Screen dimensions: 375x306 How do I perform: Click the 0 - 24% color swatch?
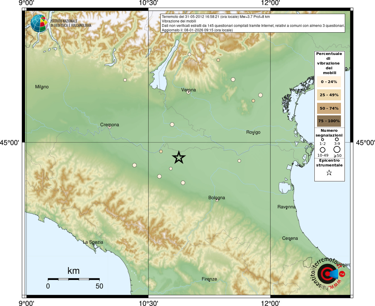[x=329, y=82]
